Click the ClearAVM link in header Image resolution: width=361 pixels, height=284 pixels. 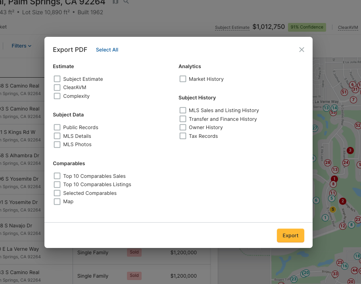tap(348, 27)
